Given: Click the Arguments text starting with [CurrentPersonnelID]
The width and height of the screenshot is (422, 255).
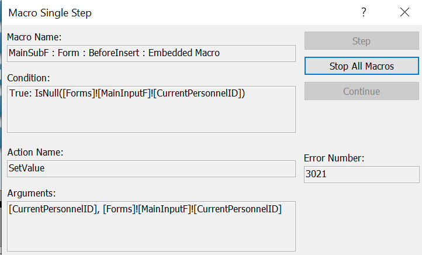Looking at the screenshot, I should 145,209.
